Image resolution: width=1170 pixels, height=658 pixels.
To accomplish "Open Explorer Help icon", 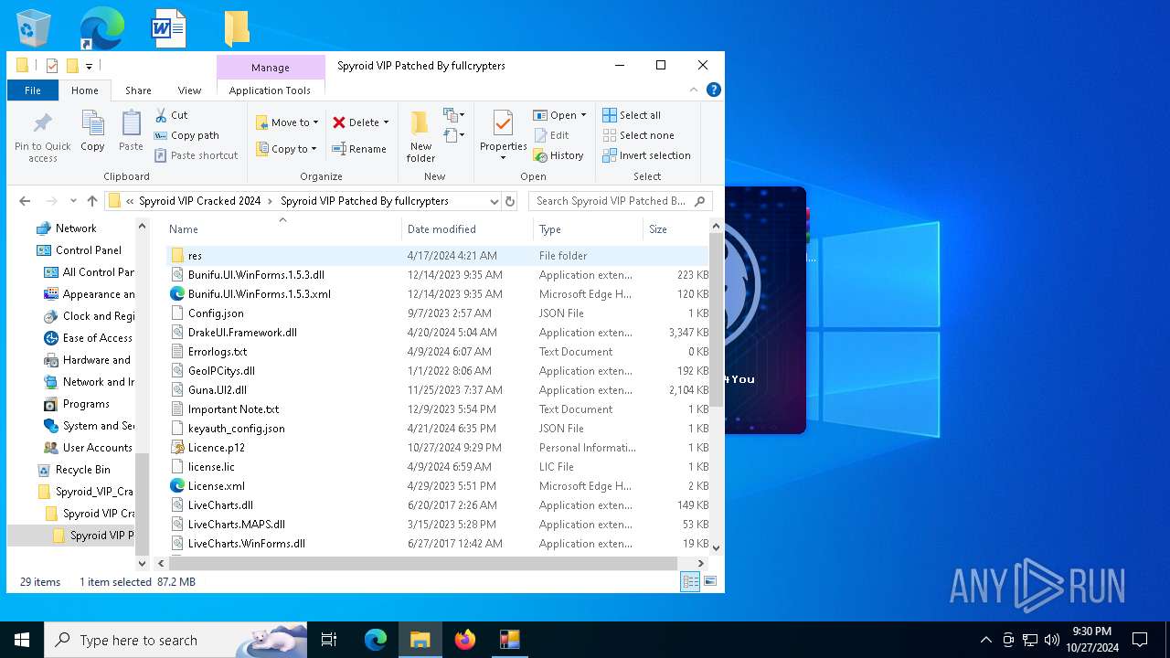I will [x=714, y=90].
